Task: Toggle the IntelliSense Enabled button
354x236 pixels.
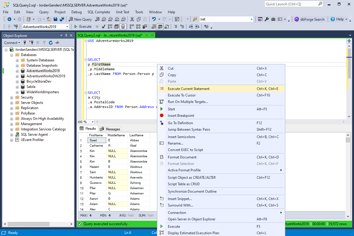Action: [123, 27]
